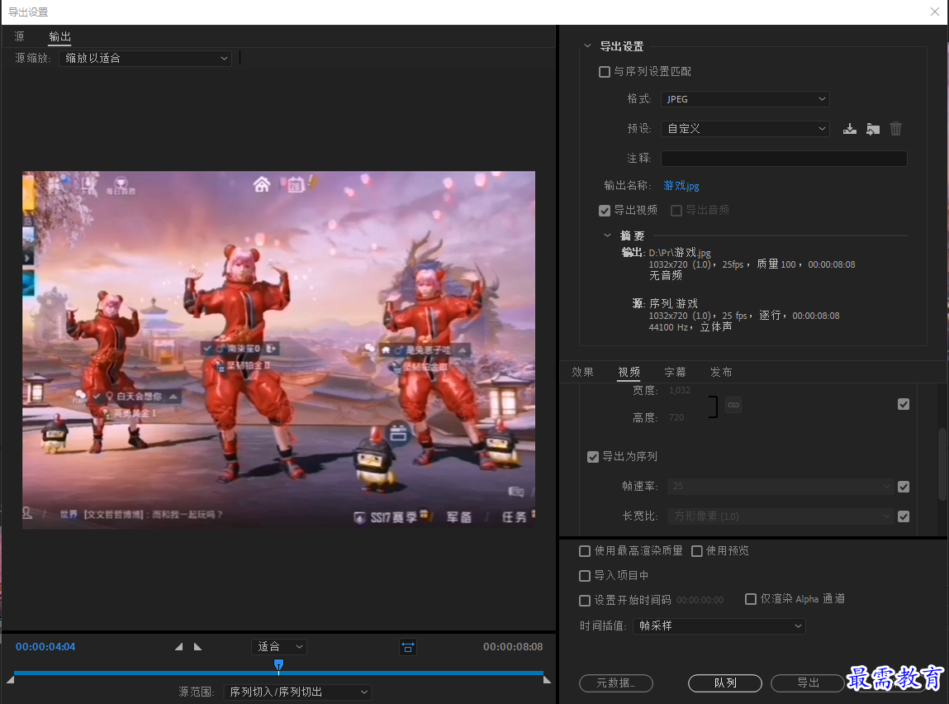Open the 发布 tab
The height and width of the screenshot is (704, 949).
(721, 372)
